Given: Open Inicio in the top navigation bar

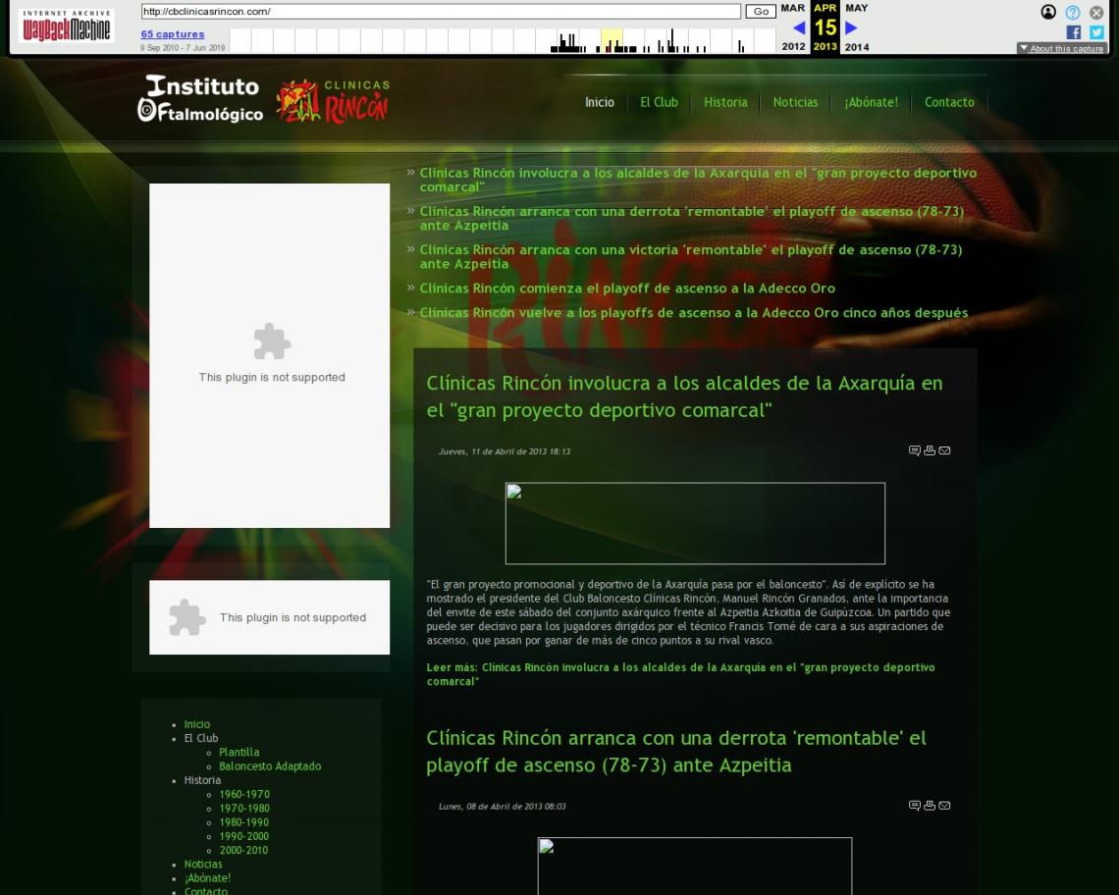Looking at the screenshot, I should tap(600, 102).
